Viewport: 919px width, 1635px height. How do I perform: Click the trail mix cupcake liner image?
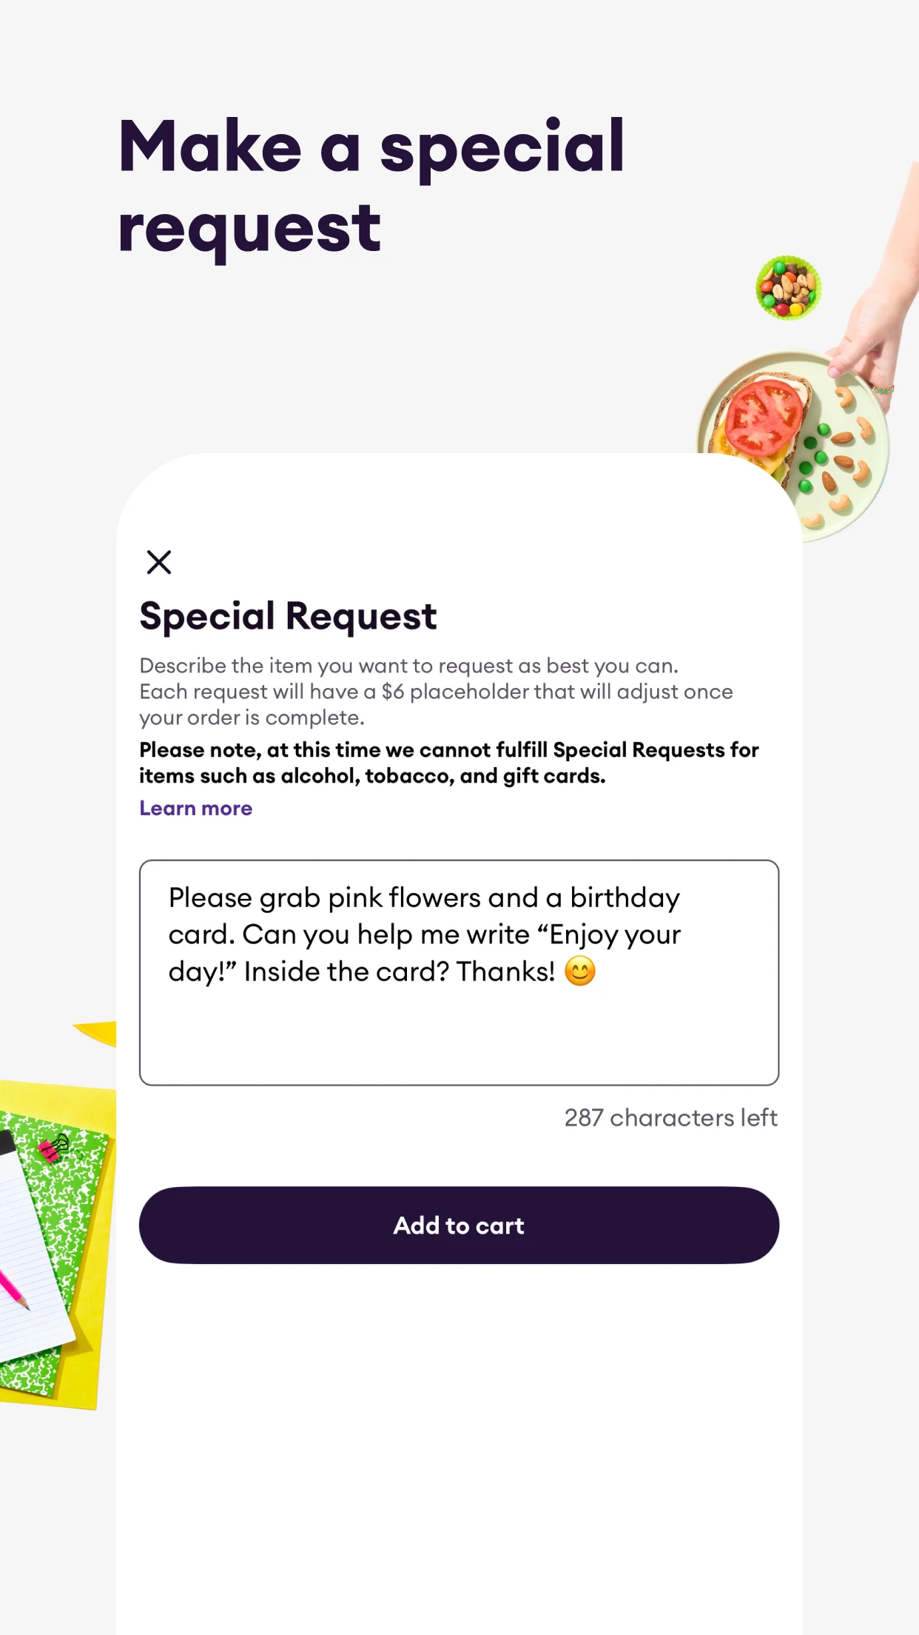point(788,288)
